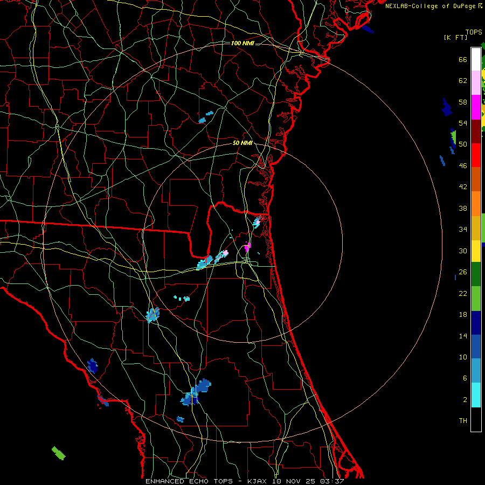Click the "K FT" unit label
The width and height of the screenshot is (485, 485).
coord(455,38)
